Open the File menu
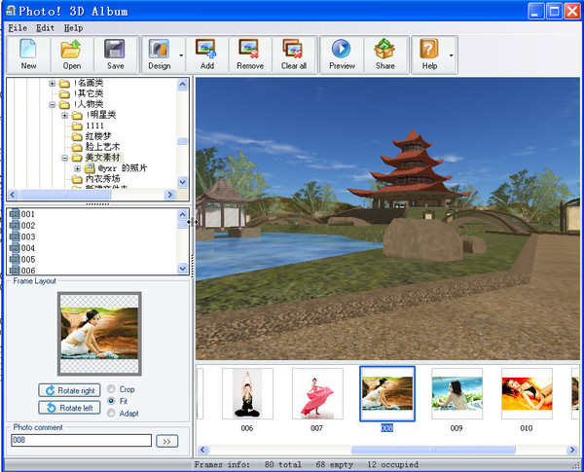Image resolution: width=584 pixels, height=472 pixels. [x=18, y=28]
